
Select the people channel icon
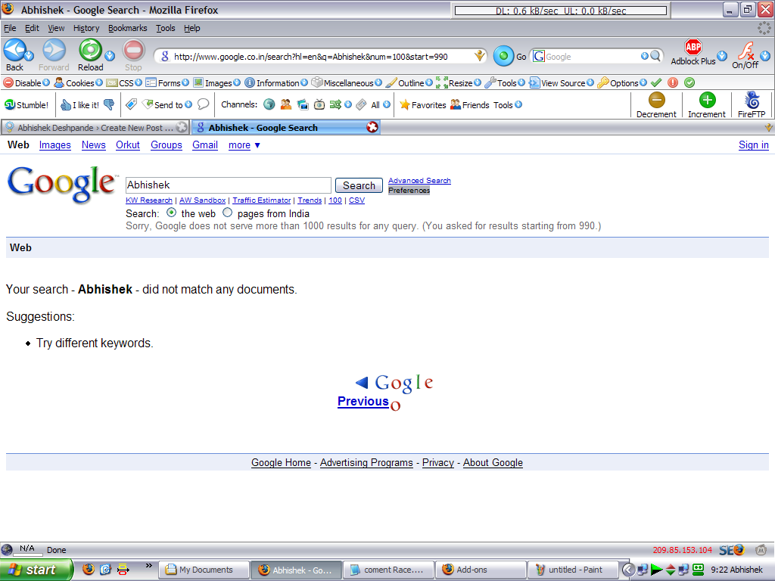pos(285,104)
